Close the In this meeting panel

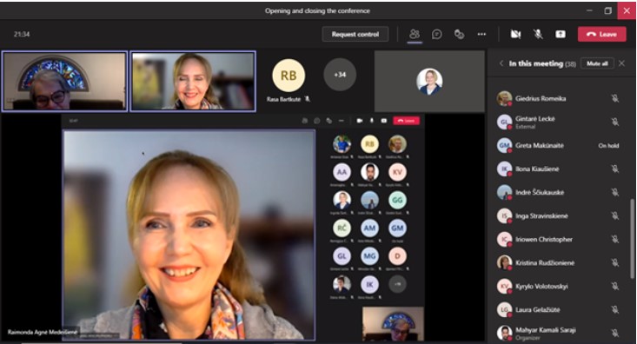coord(621,63)
